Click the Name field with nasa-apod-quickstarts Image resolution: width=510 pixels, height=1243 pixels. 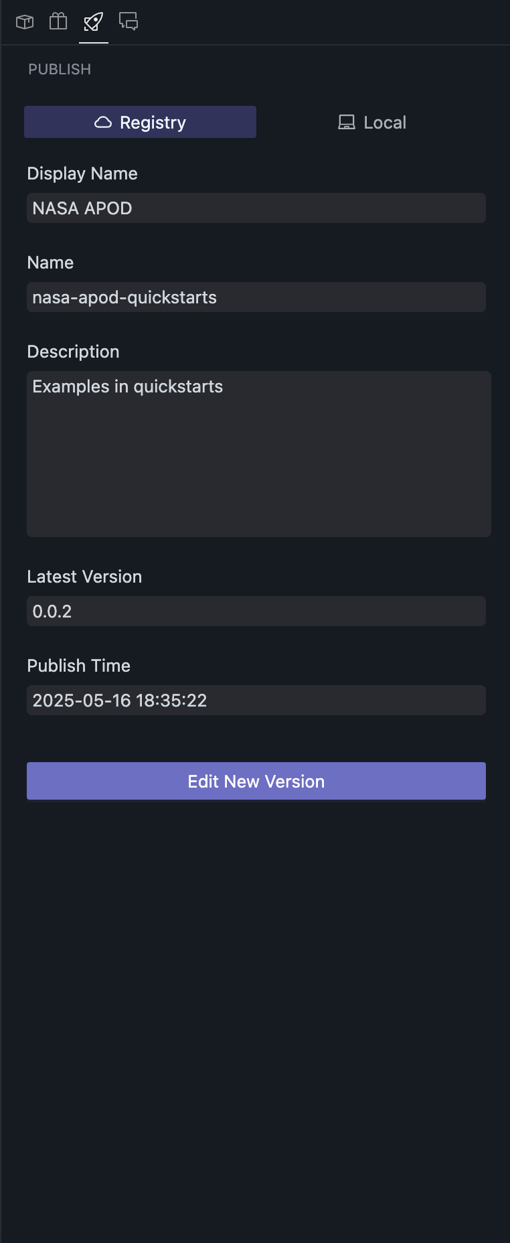(x=256, y=297)
